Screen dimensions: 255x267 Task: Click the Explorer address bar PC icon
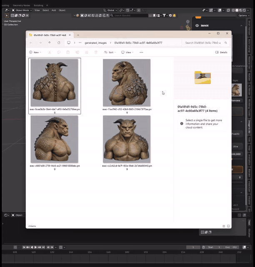pyautogui.click(x=69, y=43)
